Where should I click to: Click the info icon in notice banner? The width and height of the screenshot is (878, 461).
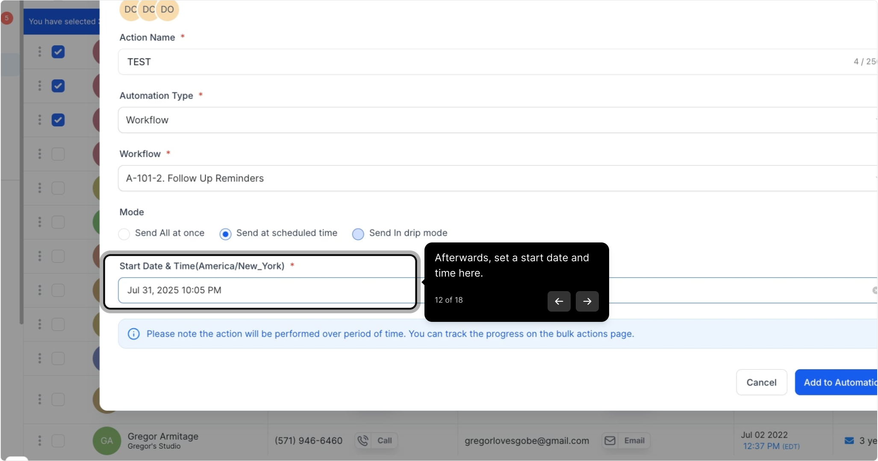[x=133, y=334]
